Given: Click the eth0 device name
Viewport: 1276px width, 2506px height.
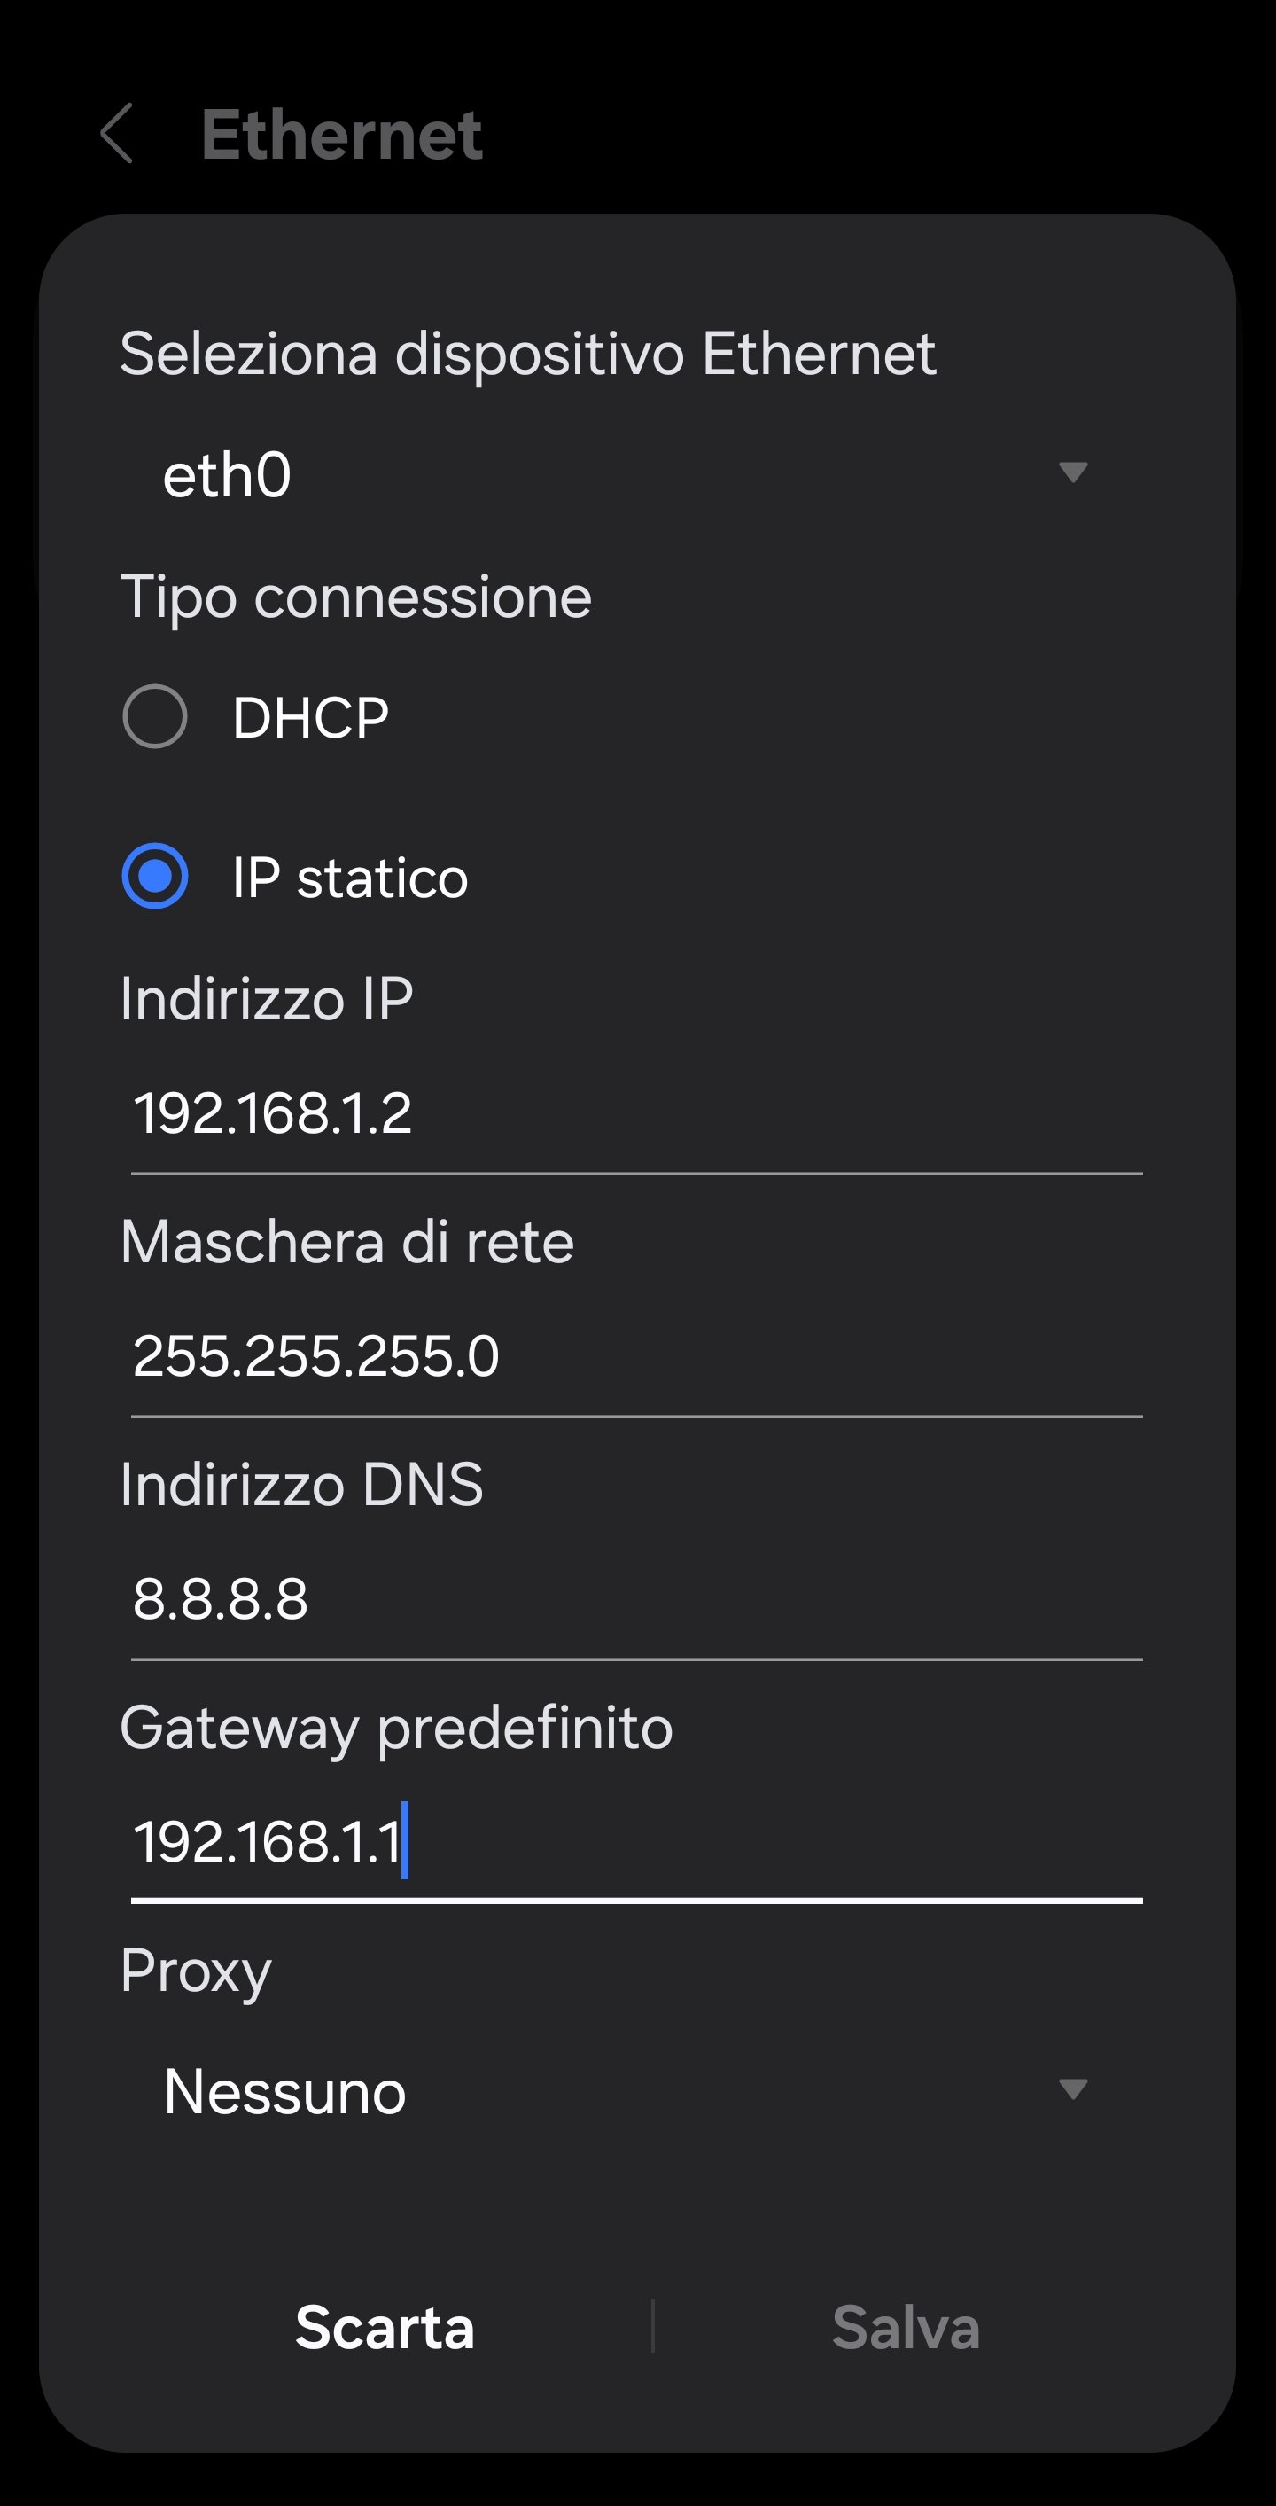Looking at the screenshot, I should click(x=227, y=476).
